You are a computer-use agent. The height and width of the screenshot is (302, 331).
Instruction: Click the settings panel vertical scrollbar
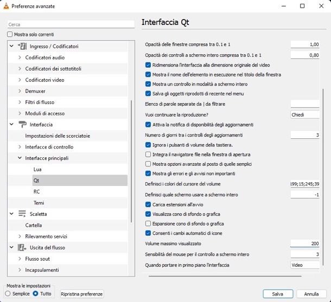click(323, 177)
